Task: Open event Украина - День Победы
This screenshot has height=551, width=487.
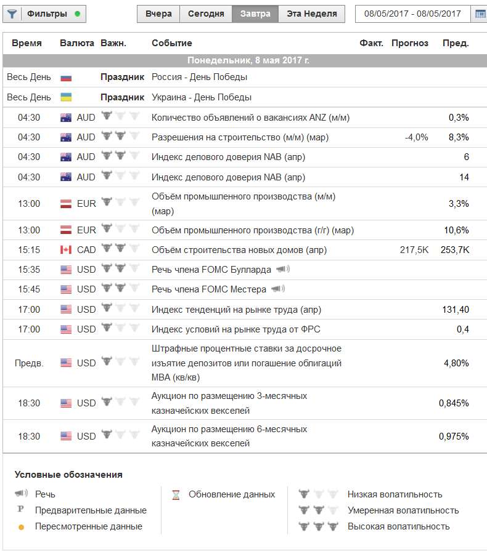Action: [202, 97]
